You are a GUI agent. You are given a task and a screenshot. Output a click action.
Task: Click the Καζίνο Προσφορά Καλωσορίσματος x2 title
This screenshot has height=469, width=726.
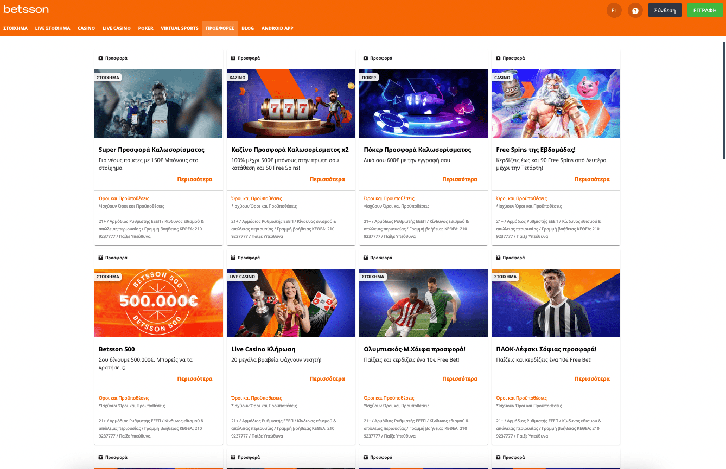(x=290, y=150)
